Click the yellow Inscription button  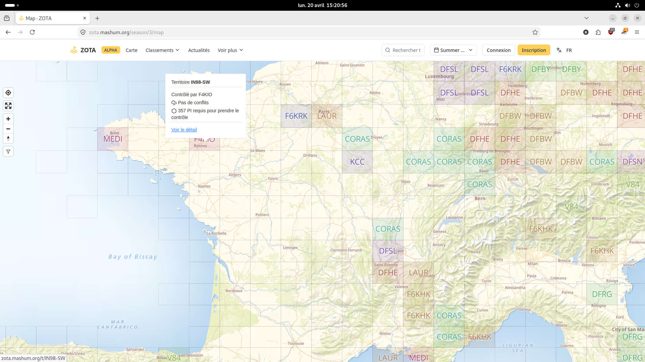(534, 50)
